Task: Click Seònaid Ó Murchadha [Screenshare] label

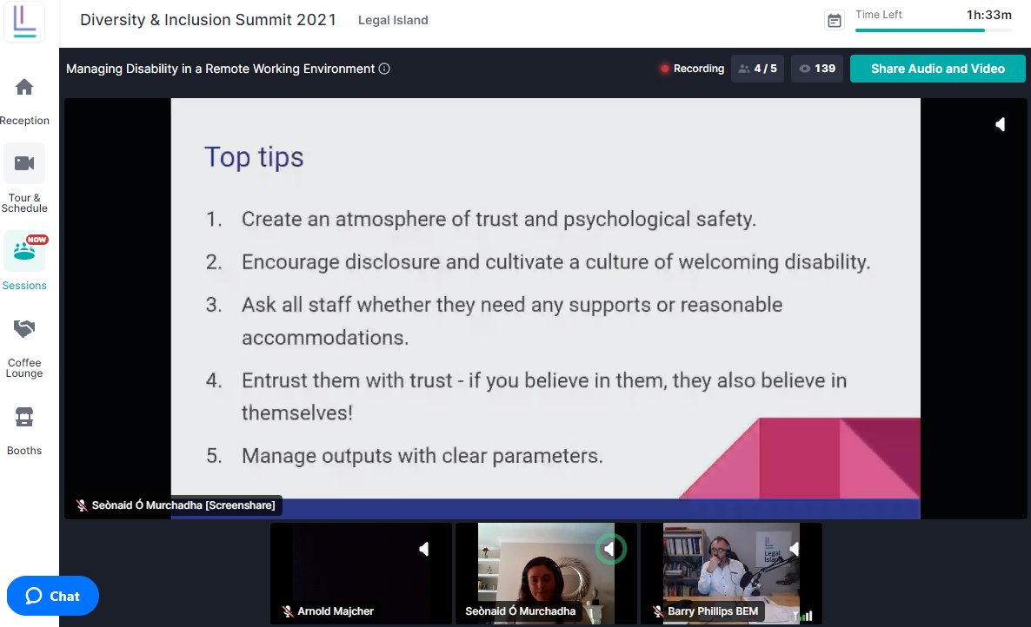Action: [x=183, y=505]
